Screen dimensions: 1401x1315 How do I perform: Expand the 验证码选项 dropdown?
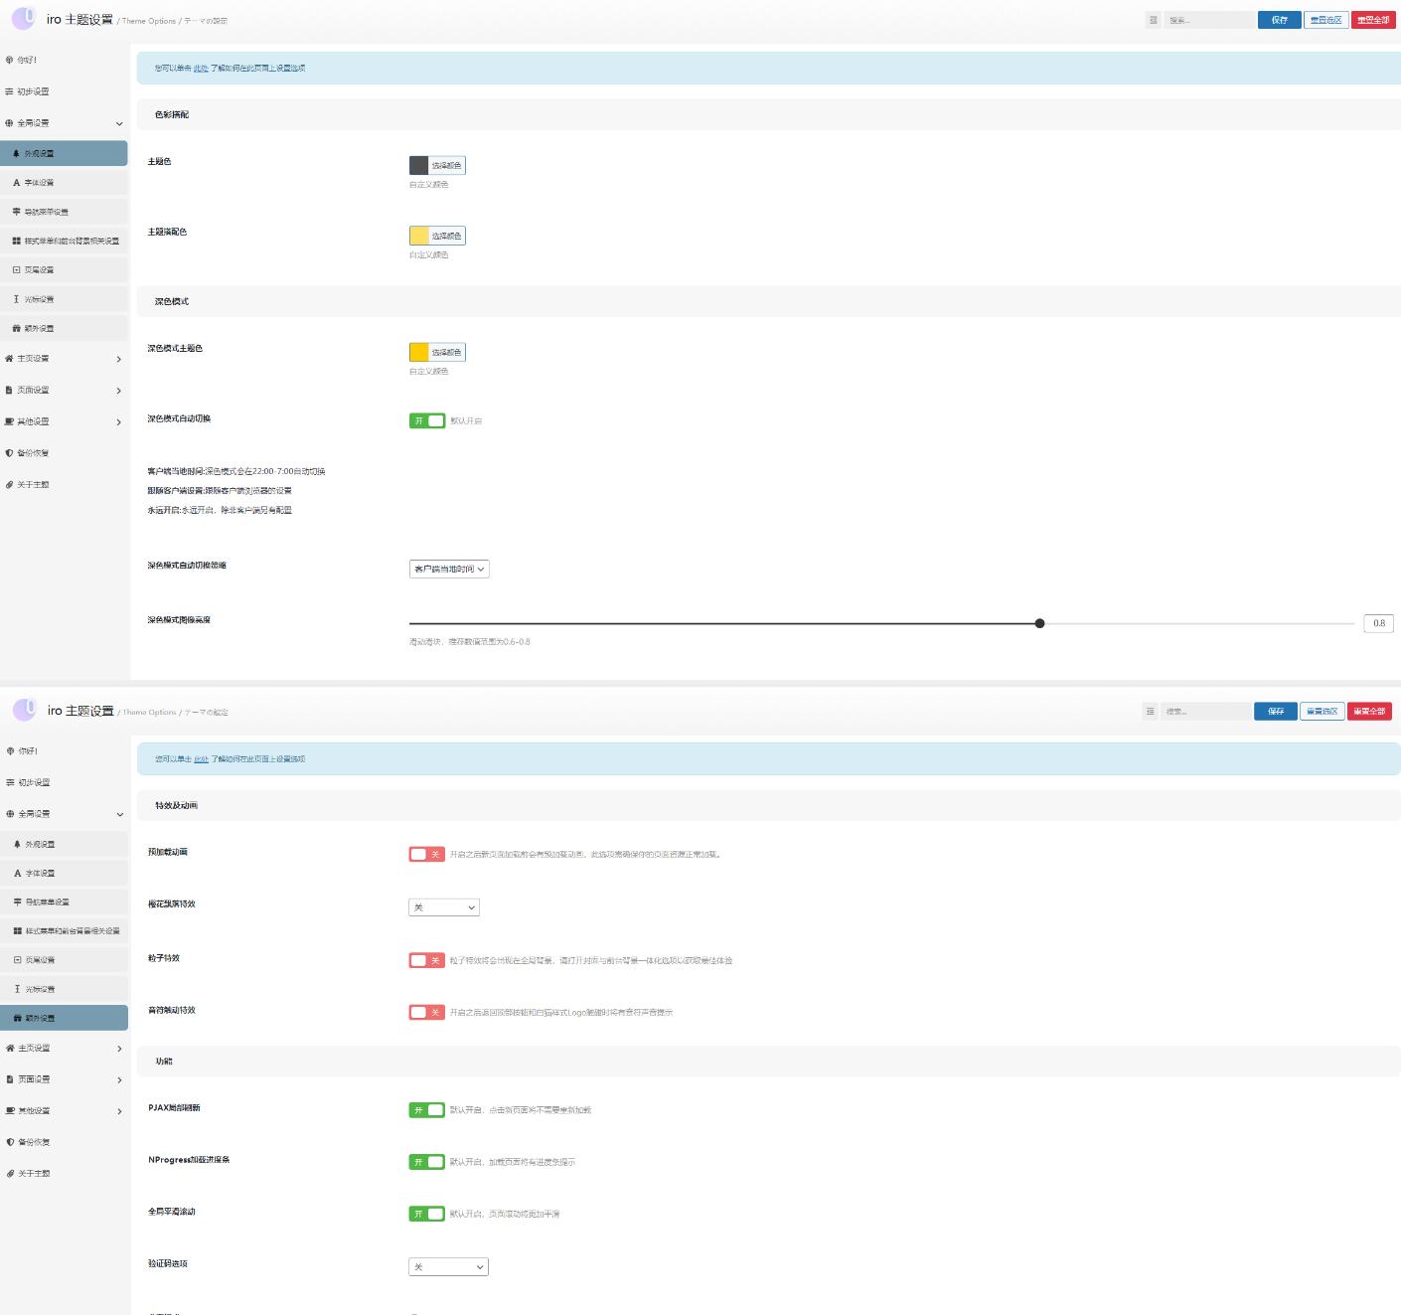click(x=448, y=1267)
